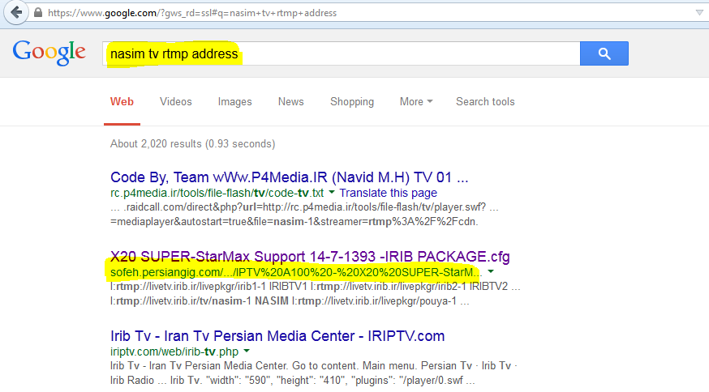This screenshot has height=392, width=709.
Task: Open Code By, Team wWw.P4Media.IR result
Action: (x=290, y=177)
